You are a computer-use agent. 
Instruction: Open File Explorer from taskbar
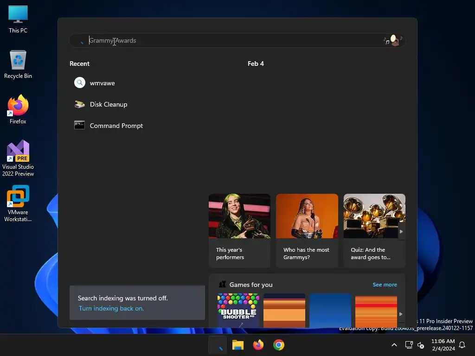[238, 345]
